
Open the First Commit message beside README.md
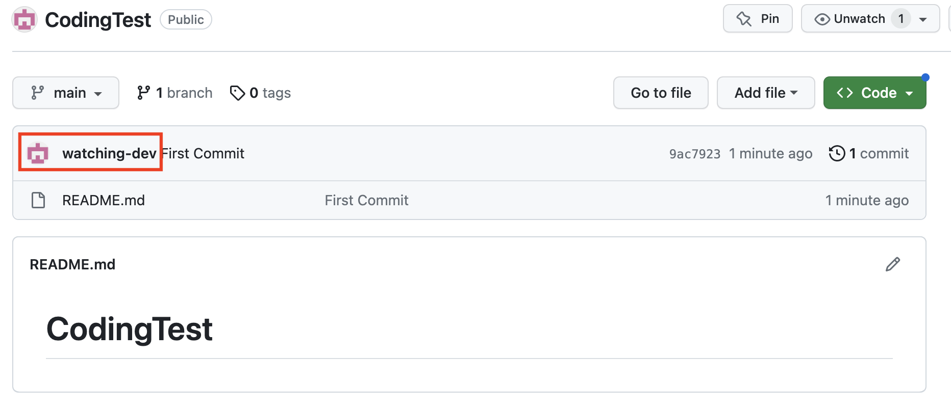coord(366,200)
